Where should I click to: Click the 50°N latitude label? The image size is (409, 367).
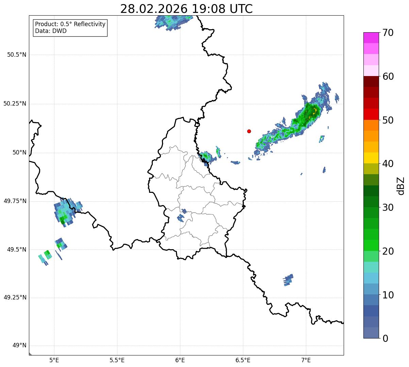click(19, 152)
